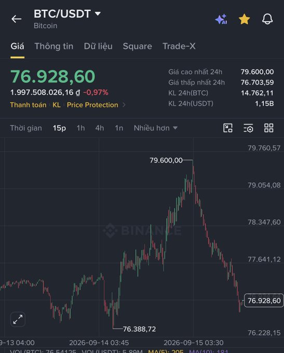The image size is (284, 353).
Task: Tap the 79.600,00 high marker on chart
Action: coord(166,160)
